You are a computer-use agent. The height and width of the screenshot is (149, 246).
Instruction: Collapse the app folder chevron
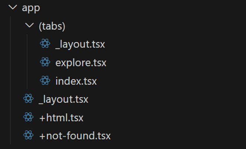[13, 7]
